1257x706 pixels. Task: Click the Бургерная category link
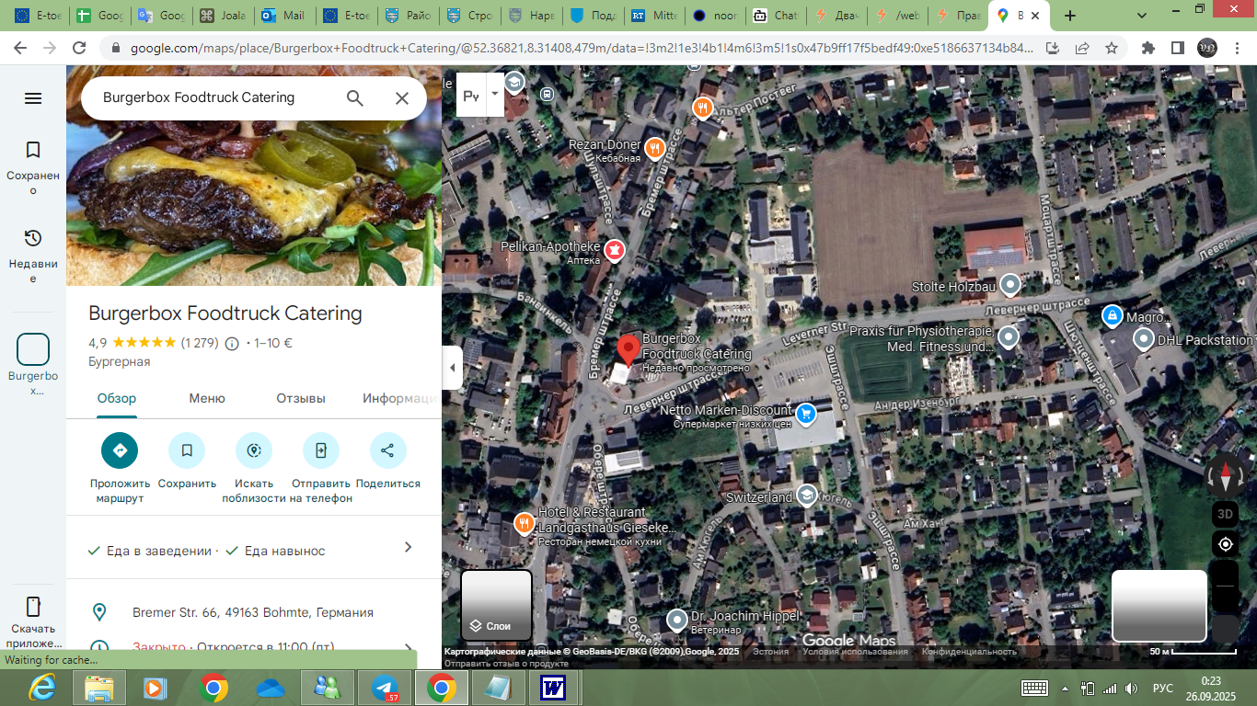pyautogui.click(x=120, y=362)
